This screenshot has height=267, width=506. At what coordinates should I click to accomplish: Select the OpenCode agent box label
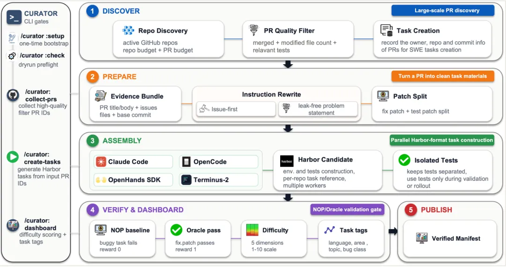[x=210, y=162]
